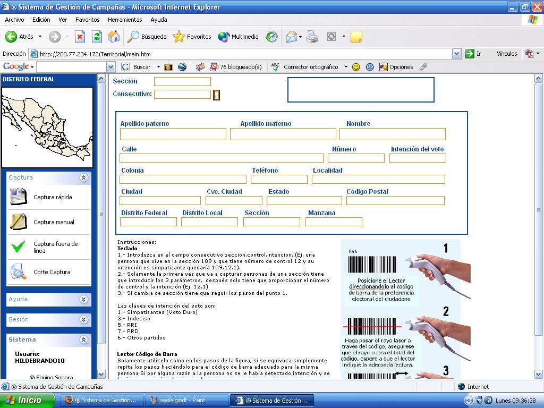Click the Apellido paterno field
This screenshot has height=408, width=544.
click(x=173, y=134)
